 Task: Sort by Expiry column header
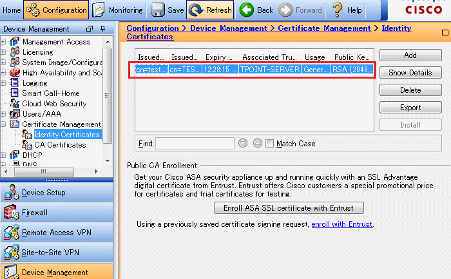tap(220, 57)
